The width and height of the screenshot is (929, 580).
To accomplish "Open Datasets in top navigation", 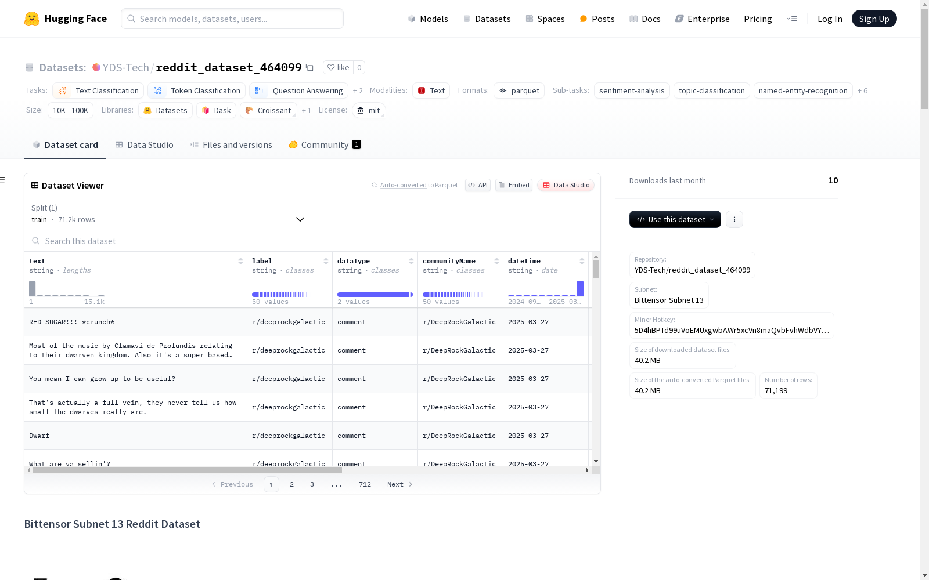I will [x=487, y=19].
